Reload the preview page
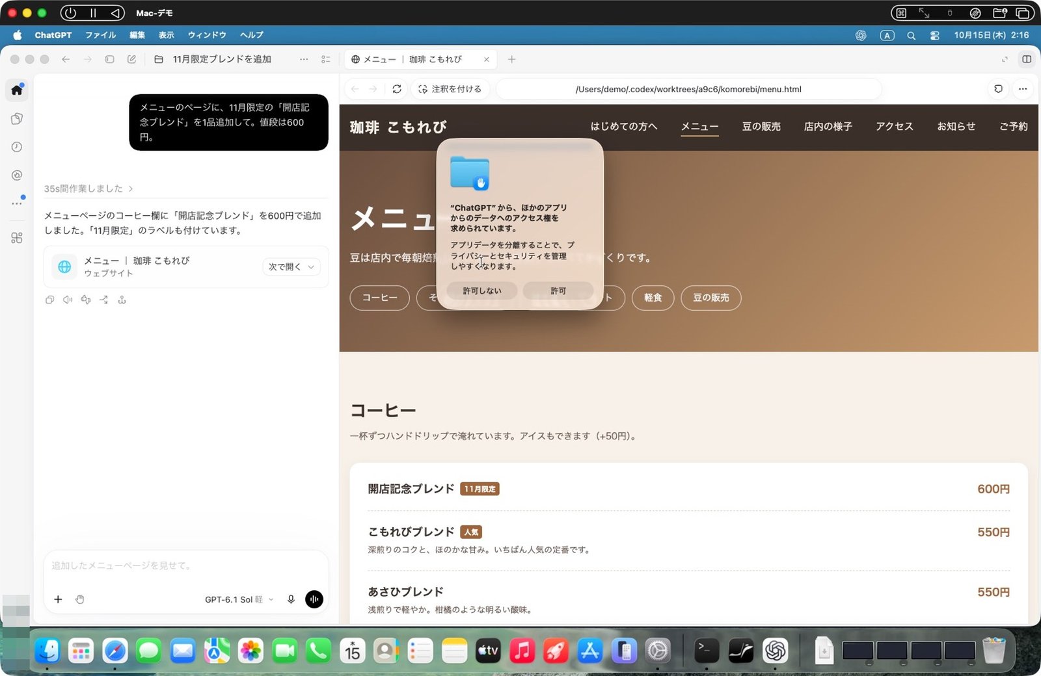This screenshot has height=676, width=1041. coord(397,89)
